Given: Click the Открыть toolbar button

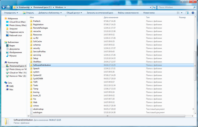Looking at the screenshot, I should (x=28, y=13).
